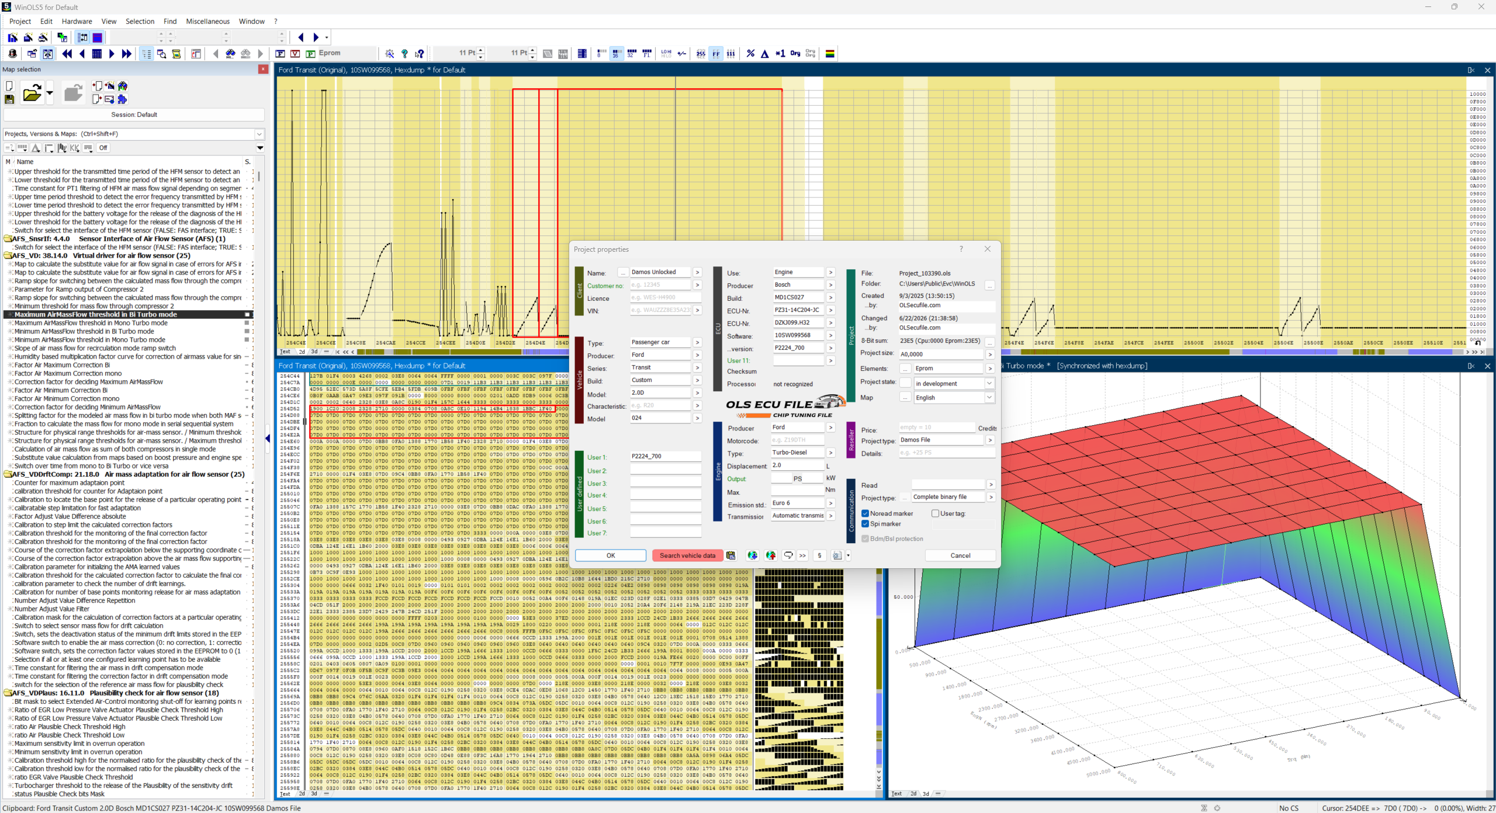The image size is (1496, 813).
Task: Toggle the 111 binary display button
Action: 730,54
